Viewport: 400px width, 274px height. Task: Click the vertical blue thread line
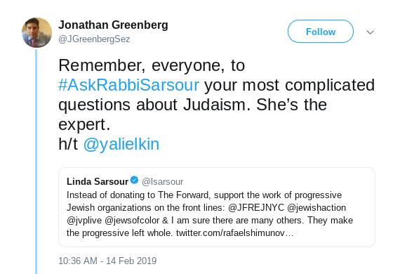36,162
